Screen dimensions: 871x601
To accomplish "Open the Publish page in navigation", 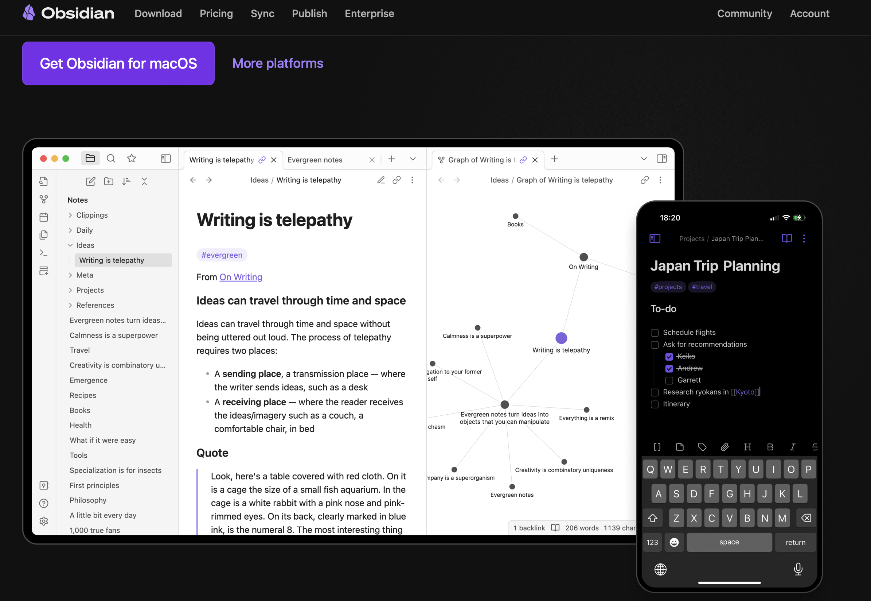I will (309, 13).
